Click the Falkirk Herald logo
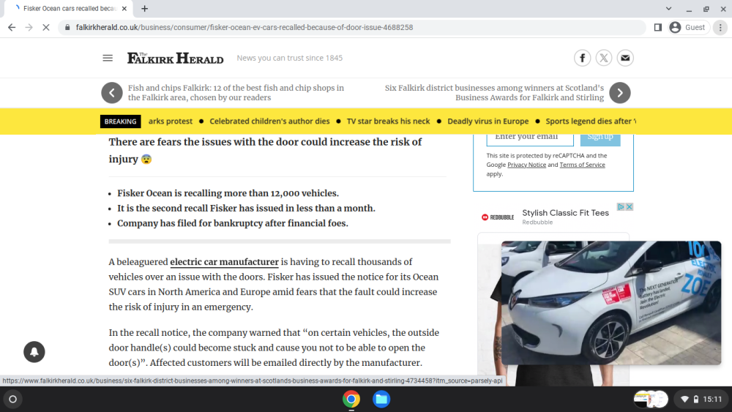 pos(176,58)
